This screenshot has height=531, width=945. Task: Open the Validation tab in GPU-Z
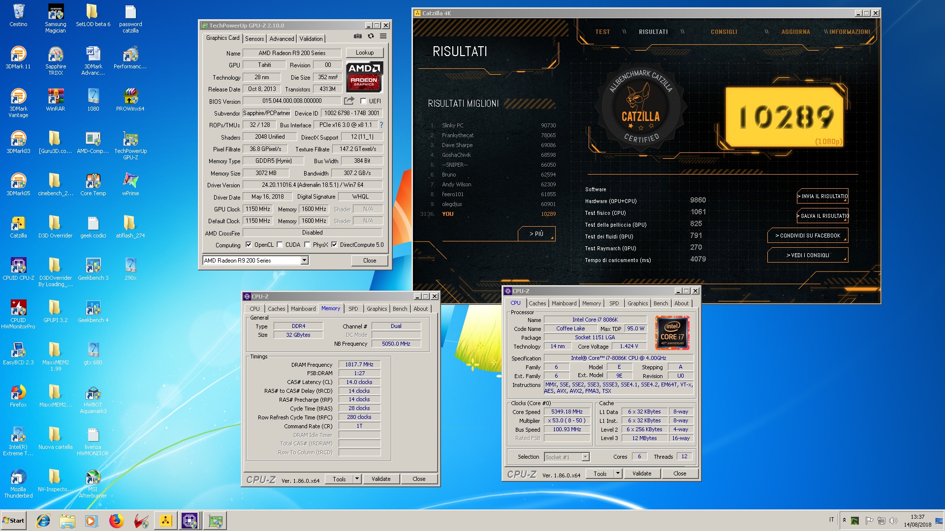point(311,38)
